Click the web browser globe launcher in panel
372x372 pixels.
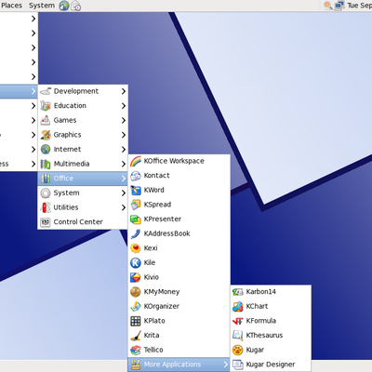tap(64, 6)
